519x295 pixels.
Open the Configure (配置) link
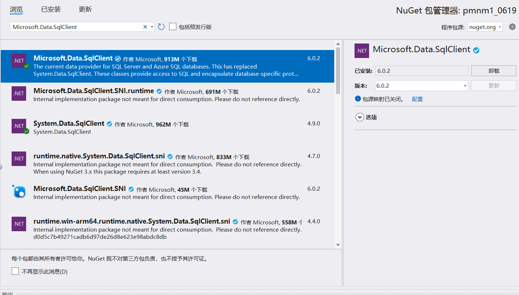pos(417,99)
